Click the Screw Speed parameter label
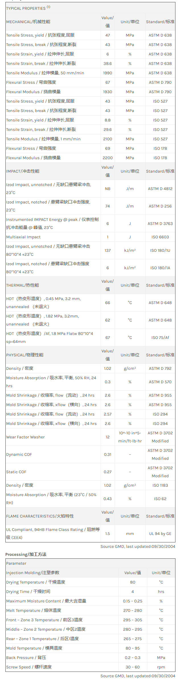Image resolution: width=178 pixels, height=685 pixels. pos(29,667)
